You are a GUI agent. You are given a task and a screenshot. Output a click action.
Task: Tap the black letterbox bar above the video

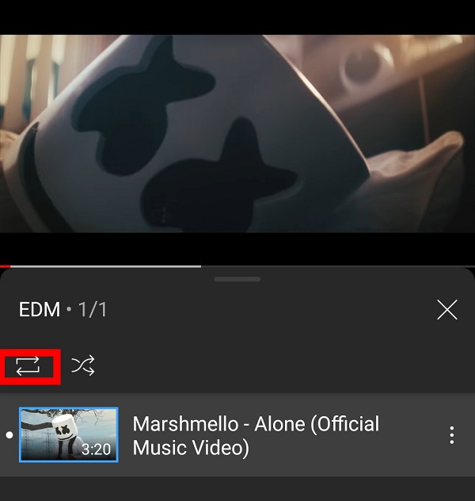coord(237,17)
